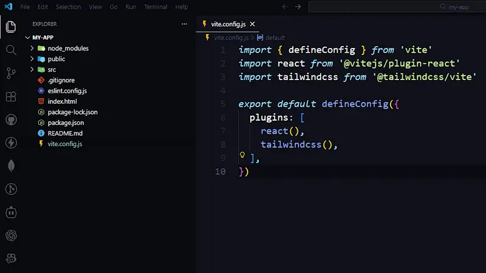The height and width of the screenshot is (273, 486).
Task: Open the Thunder Client lightning icon
Action: (10, 143)
